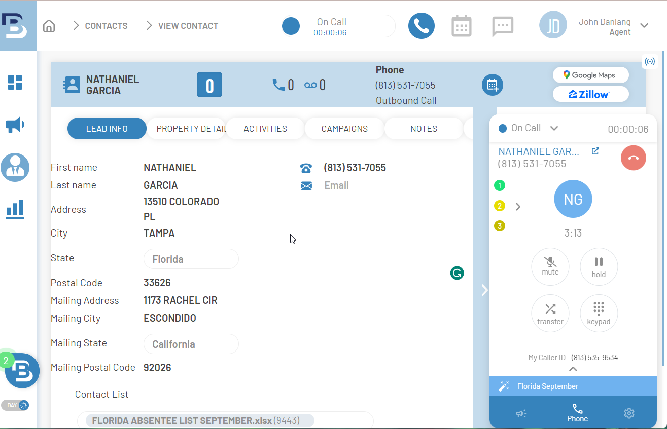Click the lead score box showing 0
This screenshot has height=429, width=667.
209,85
